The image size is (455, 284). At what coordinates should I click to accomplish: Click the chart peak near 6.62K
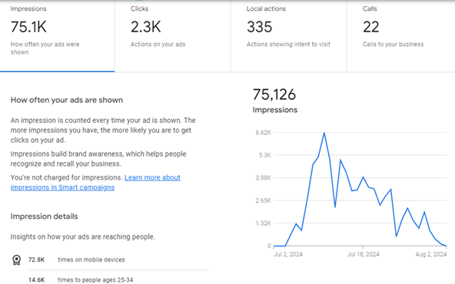(x=324, y=133)
